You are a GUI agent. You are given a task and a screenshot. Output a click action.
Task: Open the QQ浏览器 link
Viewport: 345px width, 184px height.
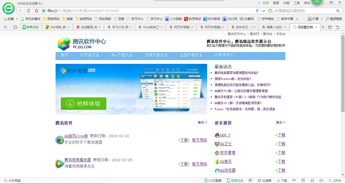tap(228, 170)
